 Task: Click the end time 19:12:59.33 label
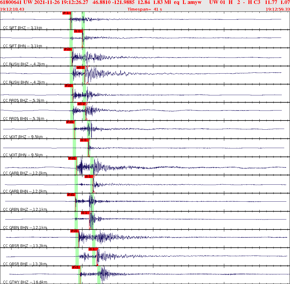pyautogui.click(x=278, y=9)
